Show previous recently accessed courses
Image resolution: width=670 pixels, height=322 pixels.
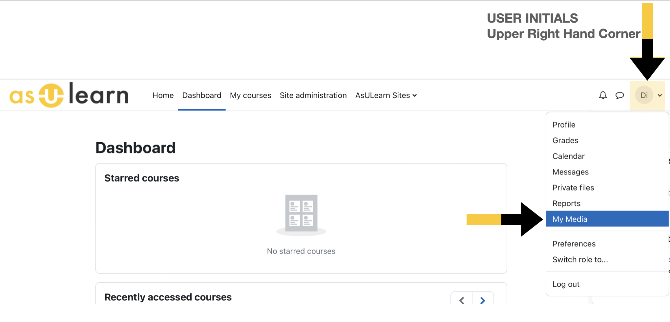[462, 300]
